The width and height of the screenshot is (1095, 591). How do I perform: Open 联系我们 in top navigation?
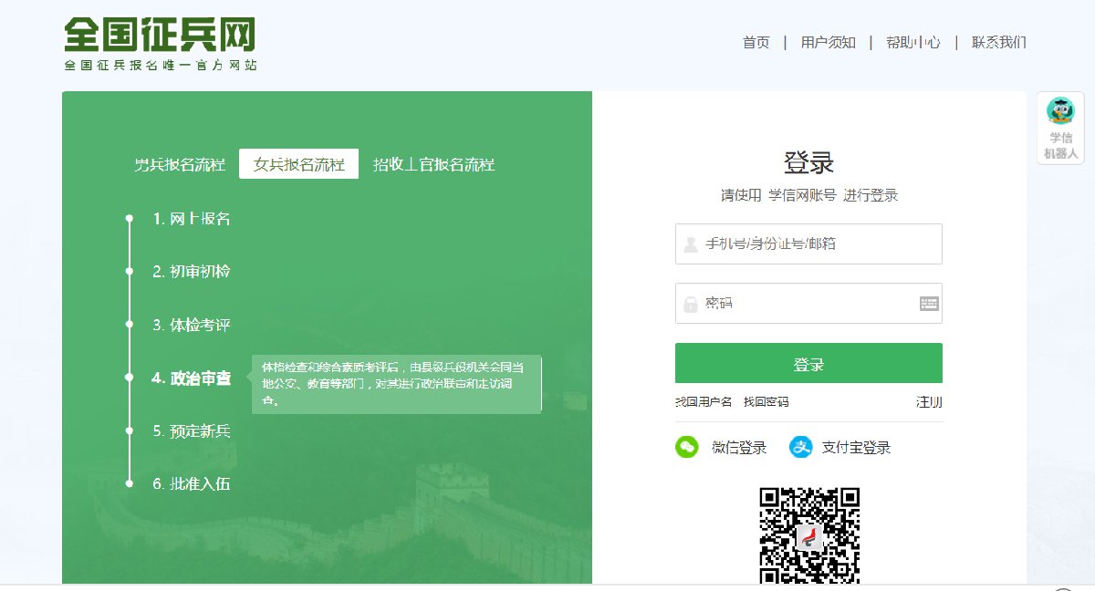(x=999, y=43)
